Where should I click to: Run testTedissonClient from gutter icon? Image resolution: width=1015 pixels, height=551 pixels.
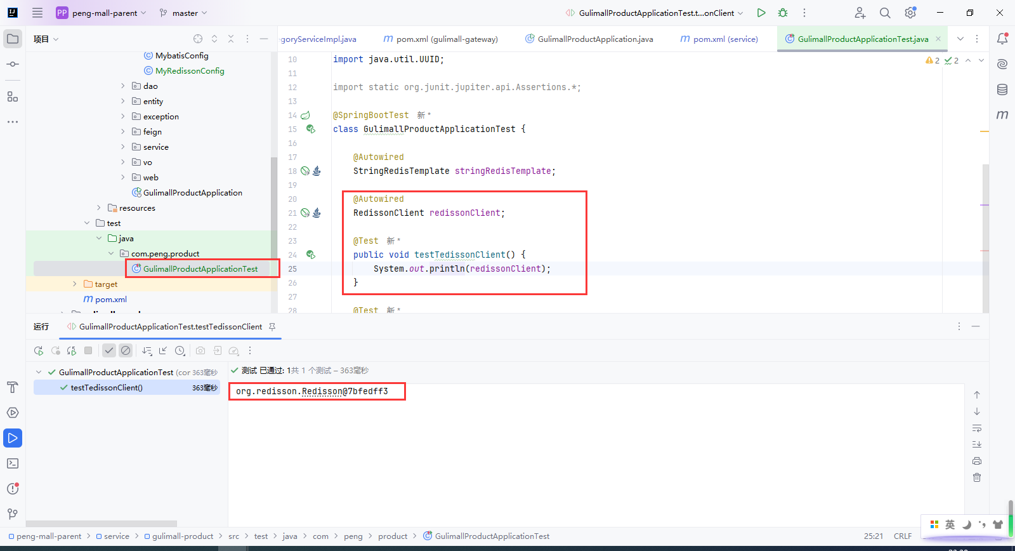310,255
